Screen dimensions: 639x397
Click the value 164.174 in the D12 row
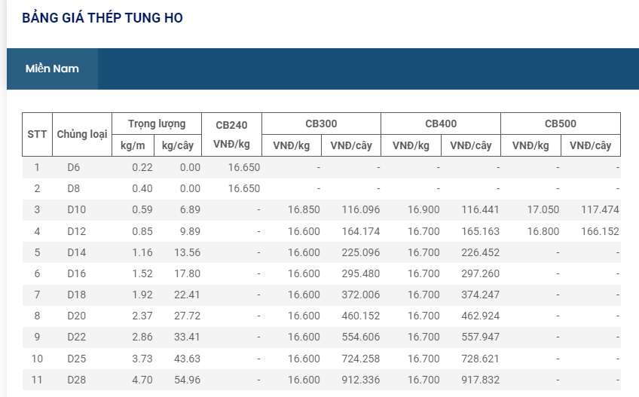click(361, 231)
